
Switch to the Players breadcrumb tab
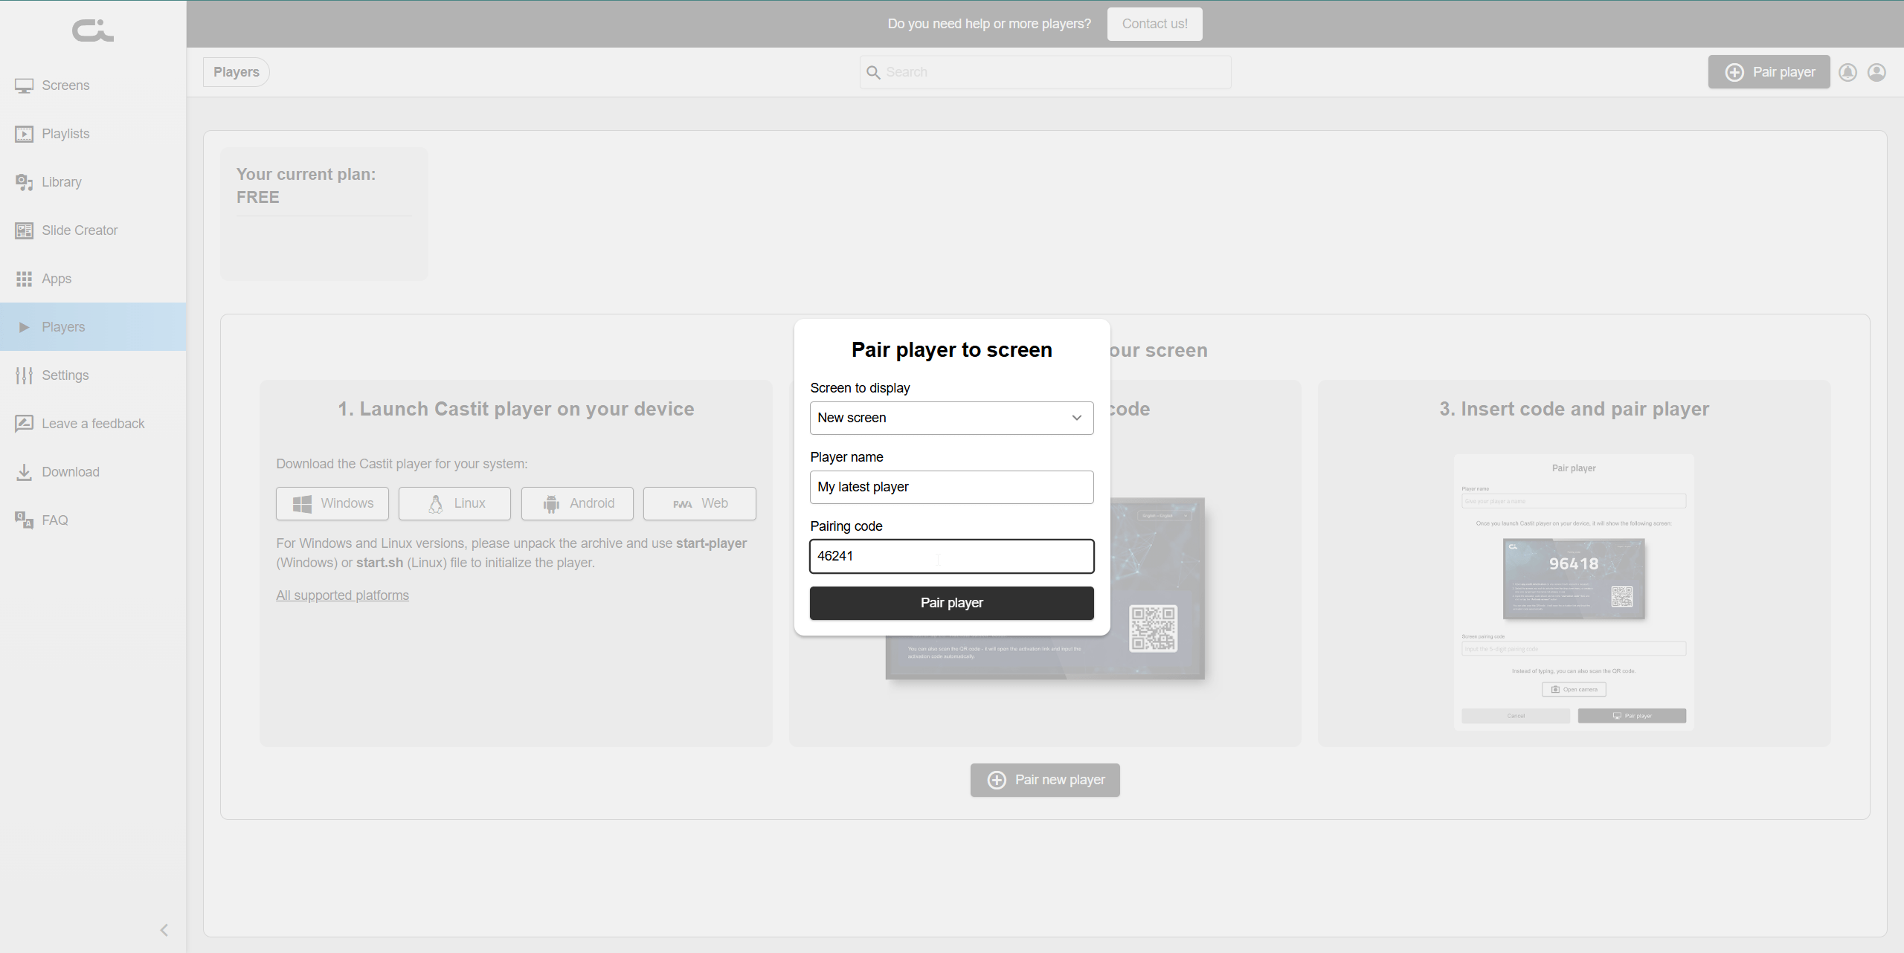pyautogui.click(x=236, y=71)
